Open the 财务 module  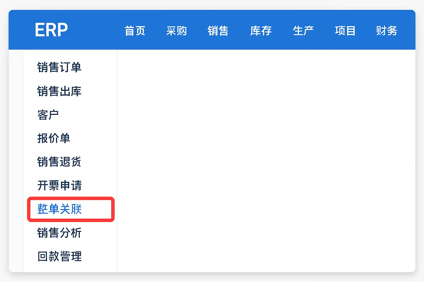pyautogui.click(x=386, y=31)
